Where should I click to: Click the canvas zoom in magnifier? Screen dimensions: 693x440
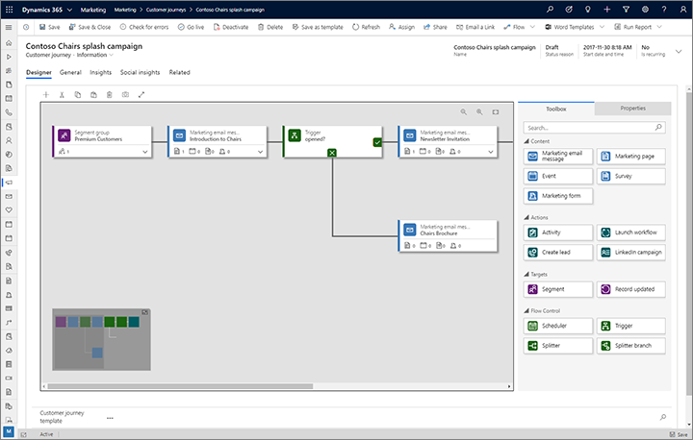tap(479, 112)
